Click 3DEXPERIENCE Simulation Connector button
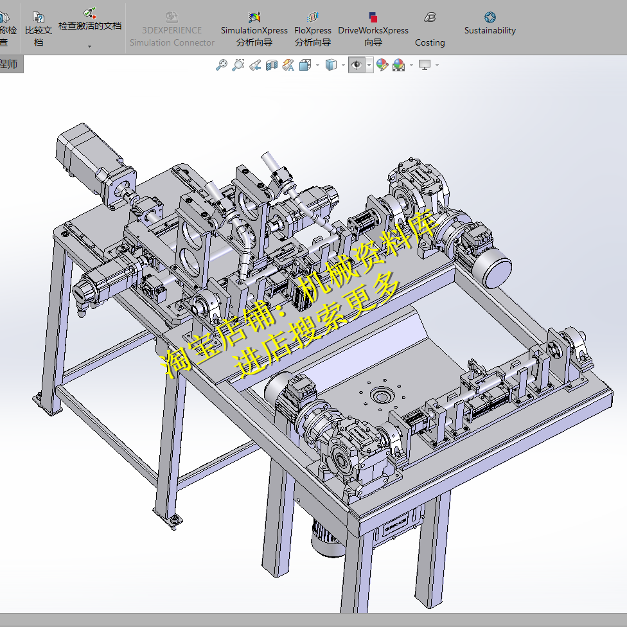 [x=172, y=29]
